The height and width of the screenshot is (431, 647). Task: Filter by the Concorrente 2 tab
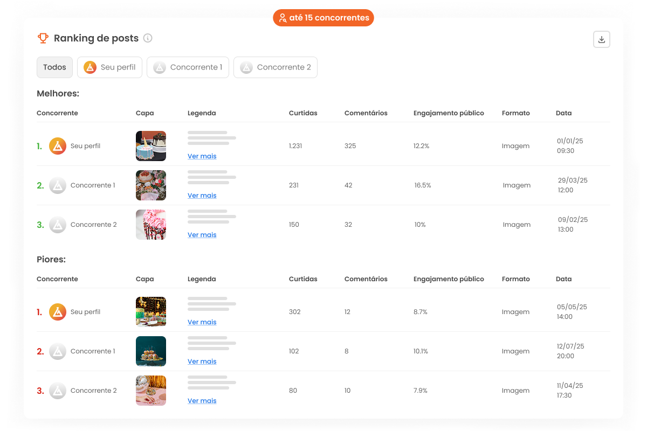coord(275,67)
